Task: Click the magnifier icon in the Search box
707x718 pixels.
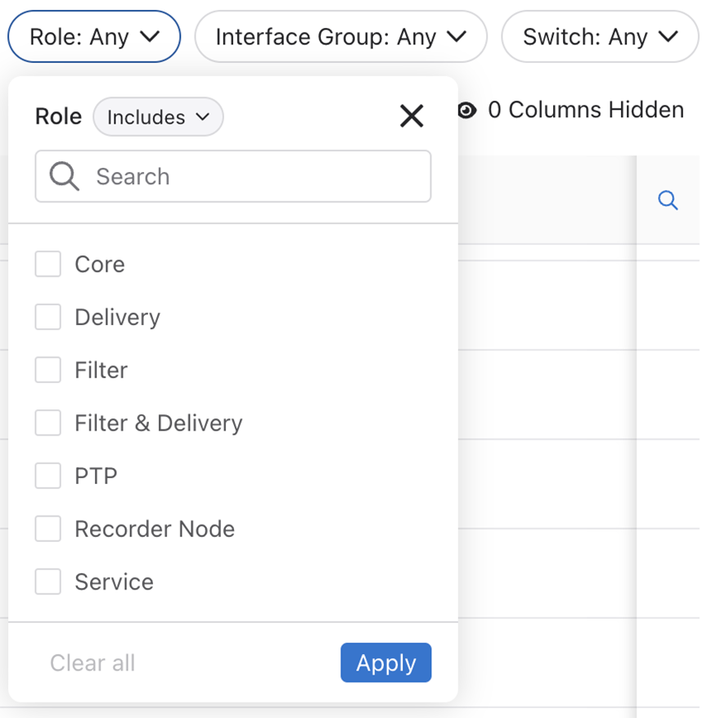Action: (x=64, y=176)
